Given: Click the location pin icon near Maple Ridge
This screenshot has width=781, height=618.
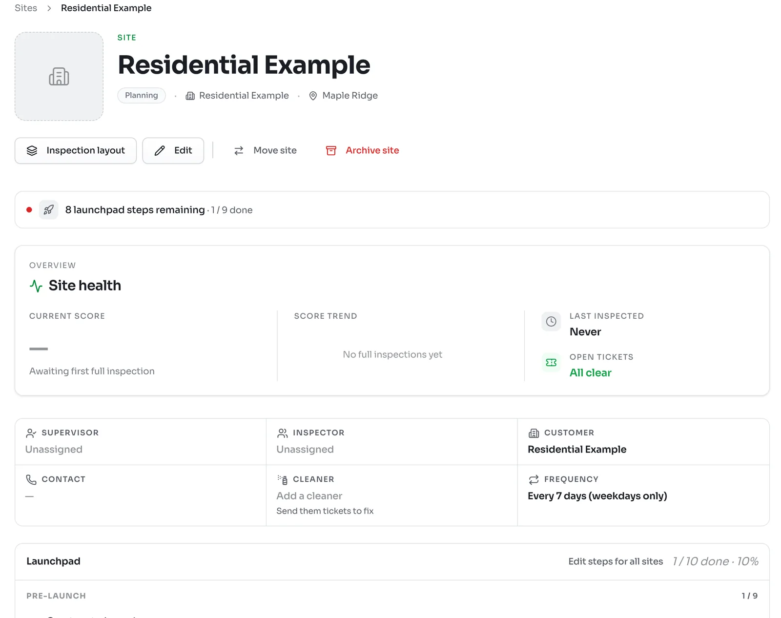Looking at the screenshot, I should click(313, 96).
